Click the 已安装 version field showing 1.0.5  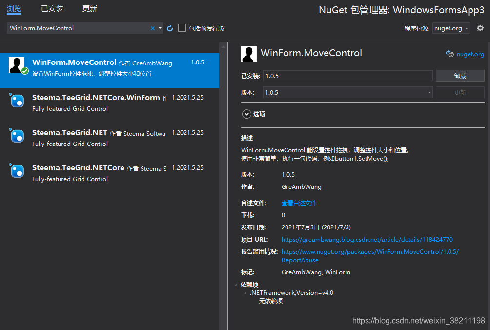[347, 76]
